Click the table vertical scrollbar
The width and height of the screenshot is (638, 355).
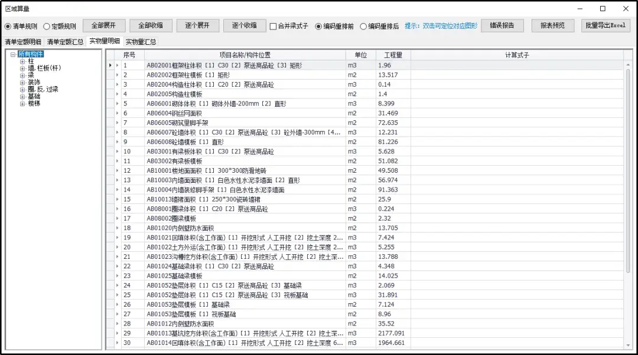pyautogui.click(x=628, y=170)
